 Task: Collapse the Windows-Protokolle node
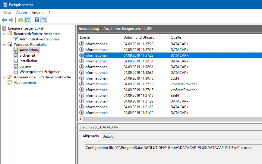tap(4, 45)
